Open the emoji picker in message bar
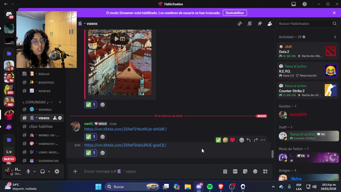Image resolution: width=341 pixels, height=192 pixels. pyautogui.click(x=255, y=171)
